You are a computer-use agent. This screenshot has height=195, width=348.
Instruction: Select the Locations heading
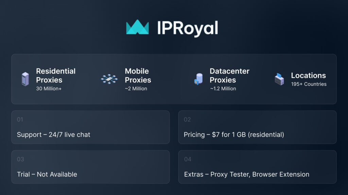[x=308, y=75]
